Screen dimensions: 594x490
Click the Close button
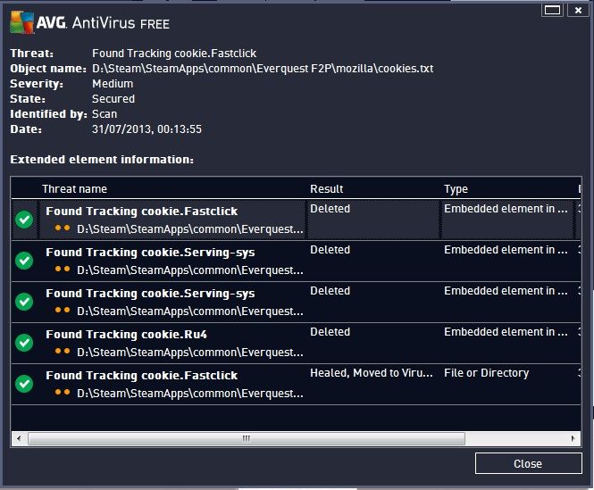(x=528, y=463)
